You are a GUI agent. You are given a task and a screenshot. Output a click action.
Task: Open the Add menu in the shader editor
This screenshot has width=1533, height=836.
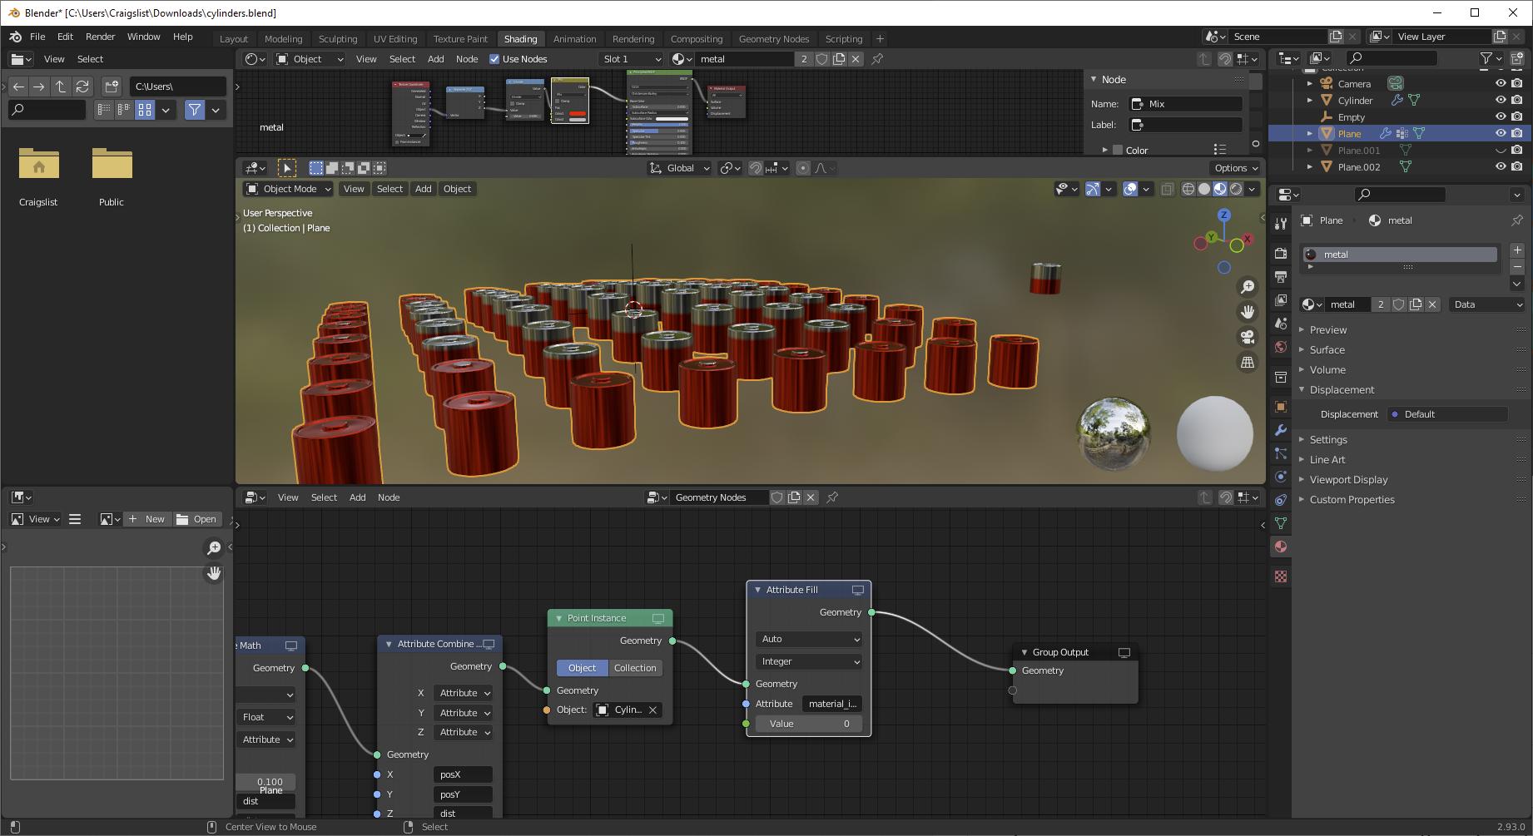click(435, 58)
